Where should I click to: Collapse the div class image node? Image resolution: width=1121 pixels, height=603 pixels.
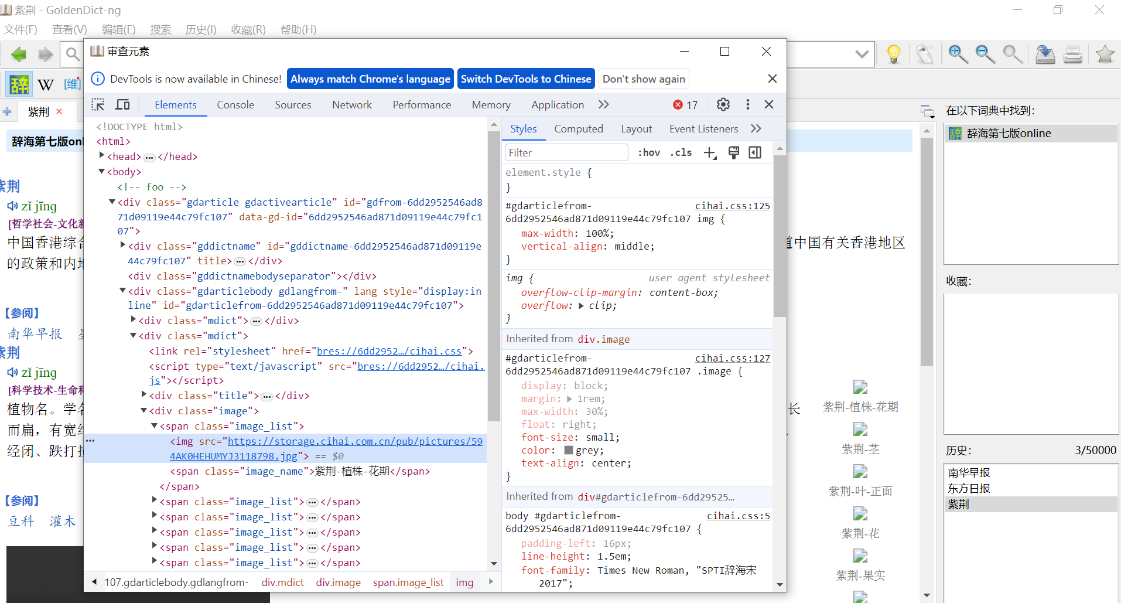(144, 411)
